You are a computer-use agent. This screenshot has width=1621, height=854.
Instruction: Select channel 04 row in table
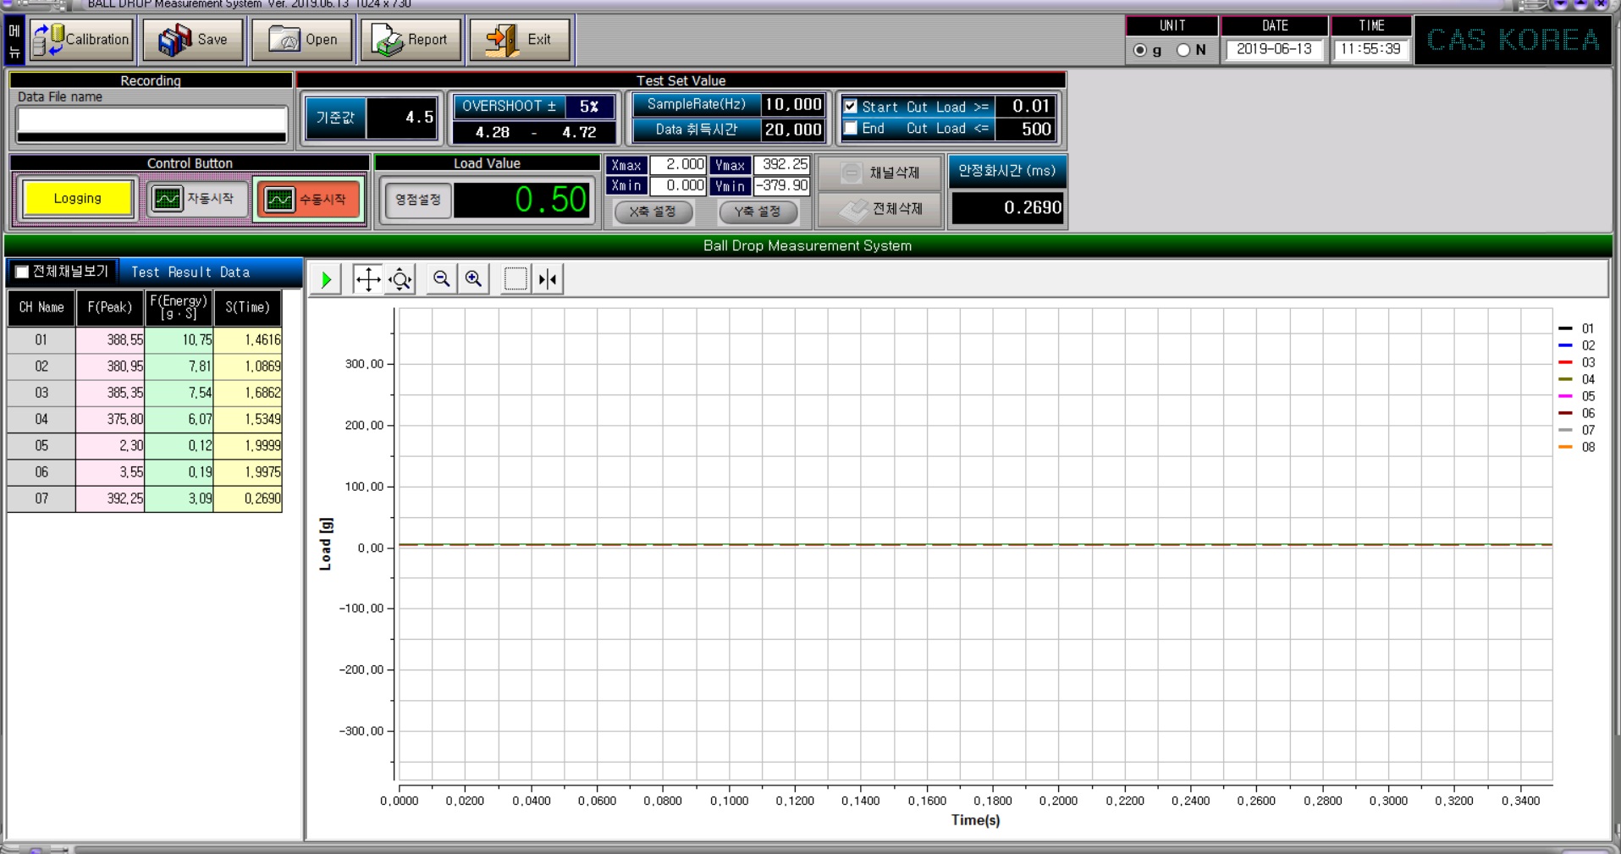(x=145, y=419)
